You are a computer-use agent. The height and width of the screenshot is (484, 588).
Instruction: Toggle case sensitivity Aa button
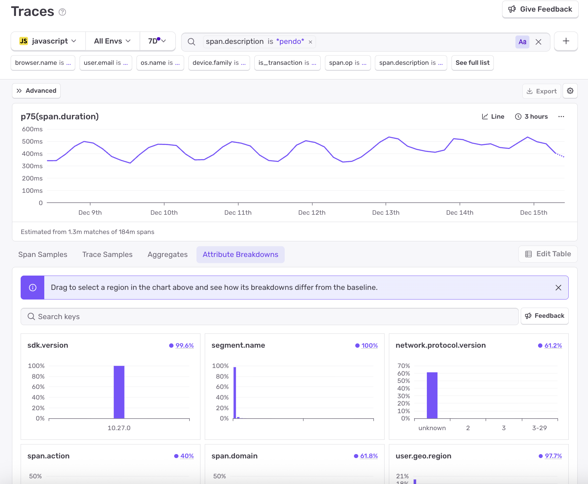[x=522, y=42]
